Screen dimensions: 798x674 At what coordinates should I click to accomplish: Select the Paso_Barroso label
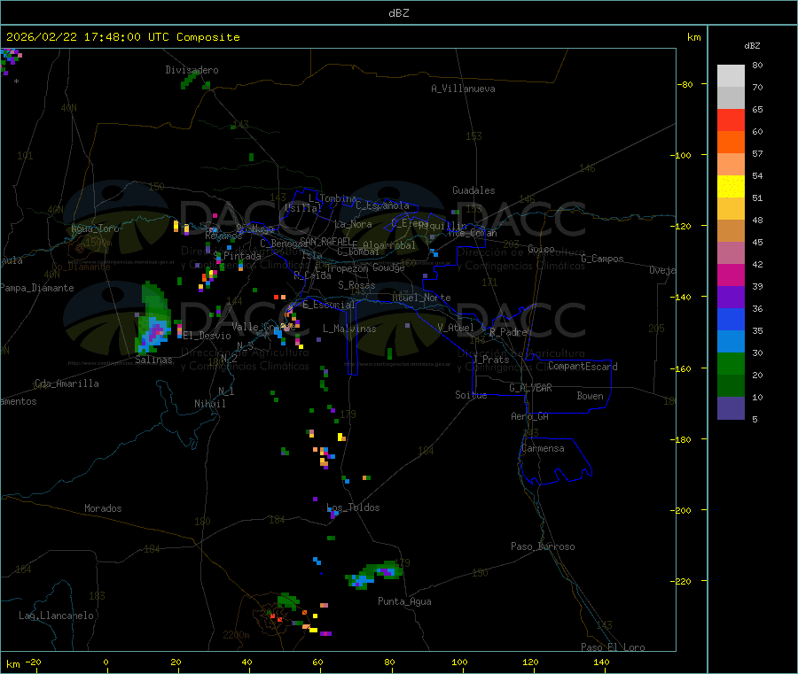coord(543,546)
